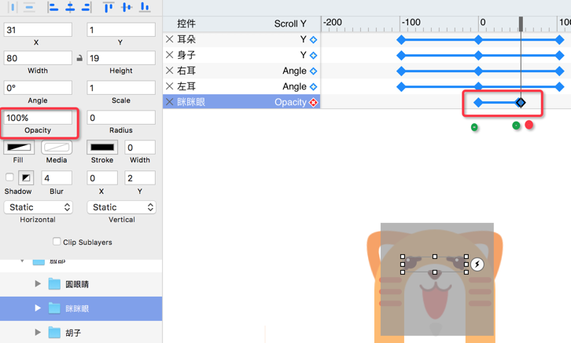Select the 耳朵 timeline row label
This screenshot has height=343, width=571.
click(x=186, y=39)
